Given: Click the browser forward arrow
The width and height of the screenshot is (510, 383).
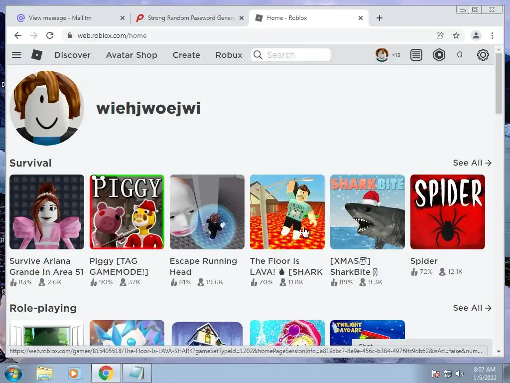Looking at the screenshot, I should coord(34,35).
